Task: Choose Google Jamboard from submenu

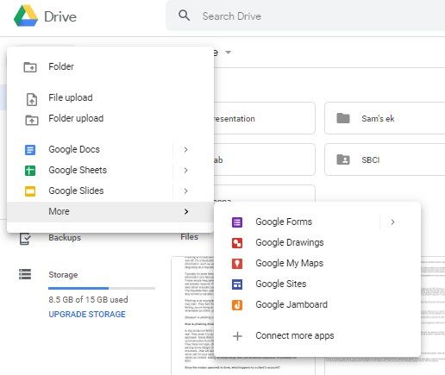Action: (x=317, y=305)
